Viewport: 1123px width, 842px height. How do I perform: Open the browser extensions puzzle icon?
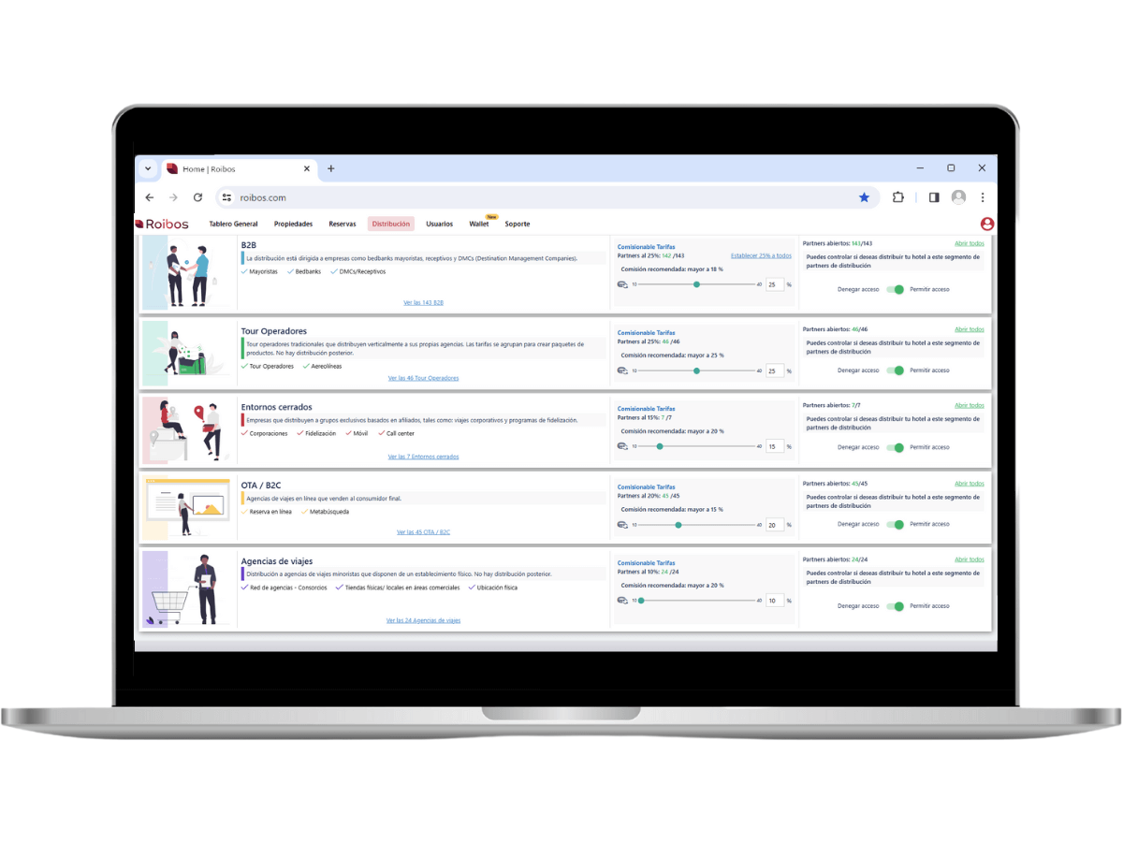pyautogui.click(x=898, y=197)
